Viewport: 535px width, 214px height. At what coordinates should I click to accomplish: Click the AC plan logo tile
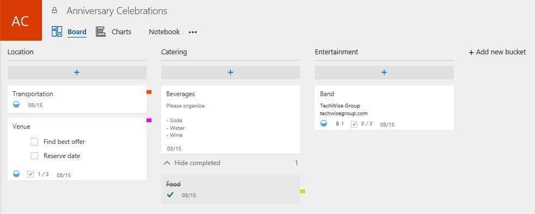(x=21, y=21)
